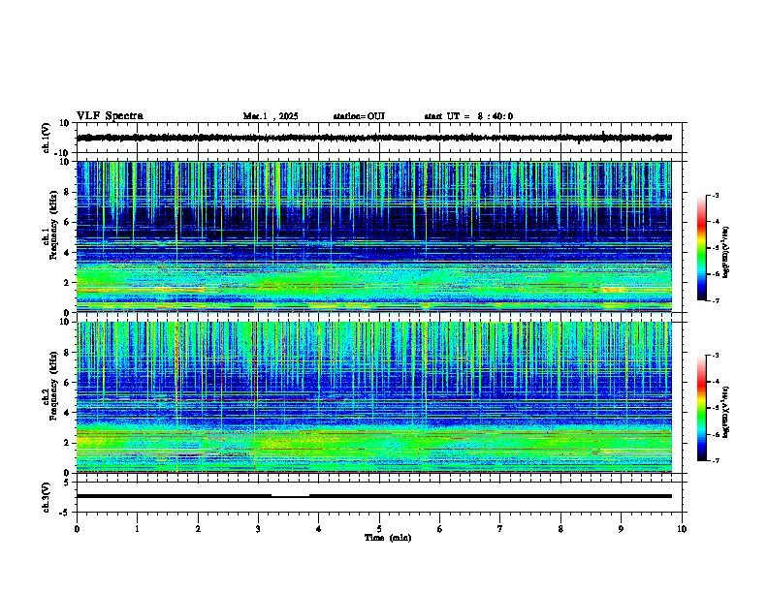Screen dimensions: 768x593
Task: Click the date label "Mar.1 , 2025"
Action: click(271, 116)
